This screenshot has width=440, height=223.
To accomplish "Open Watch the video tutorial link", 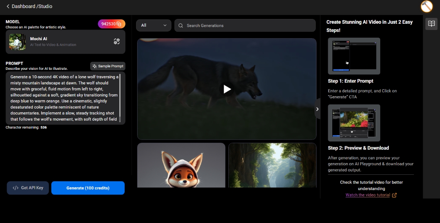I will (367, 195).
